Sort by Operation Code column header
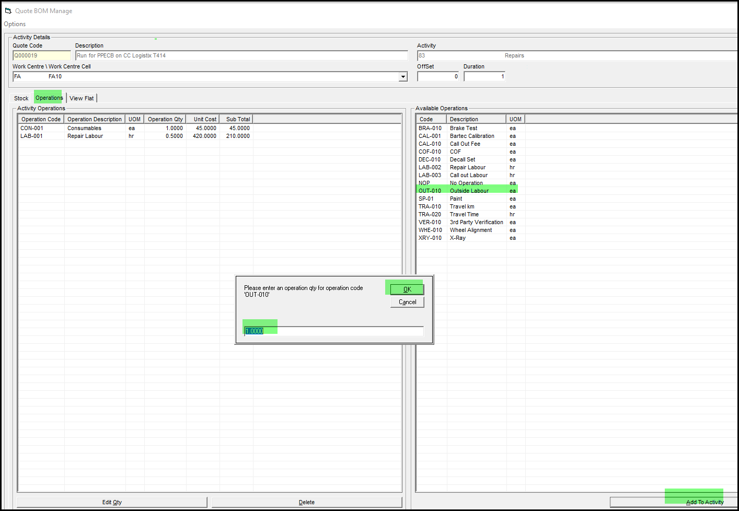Image resolution: width=739 pixels, height=511 pixels. point(41,119)
